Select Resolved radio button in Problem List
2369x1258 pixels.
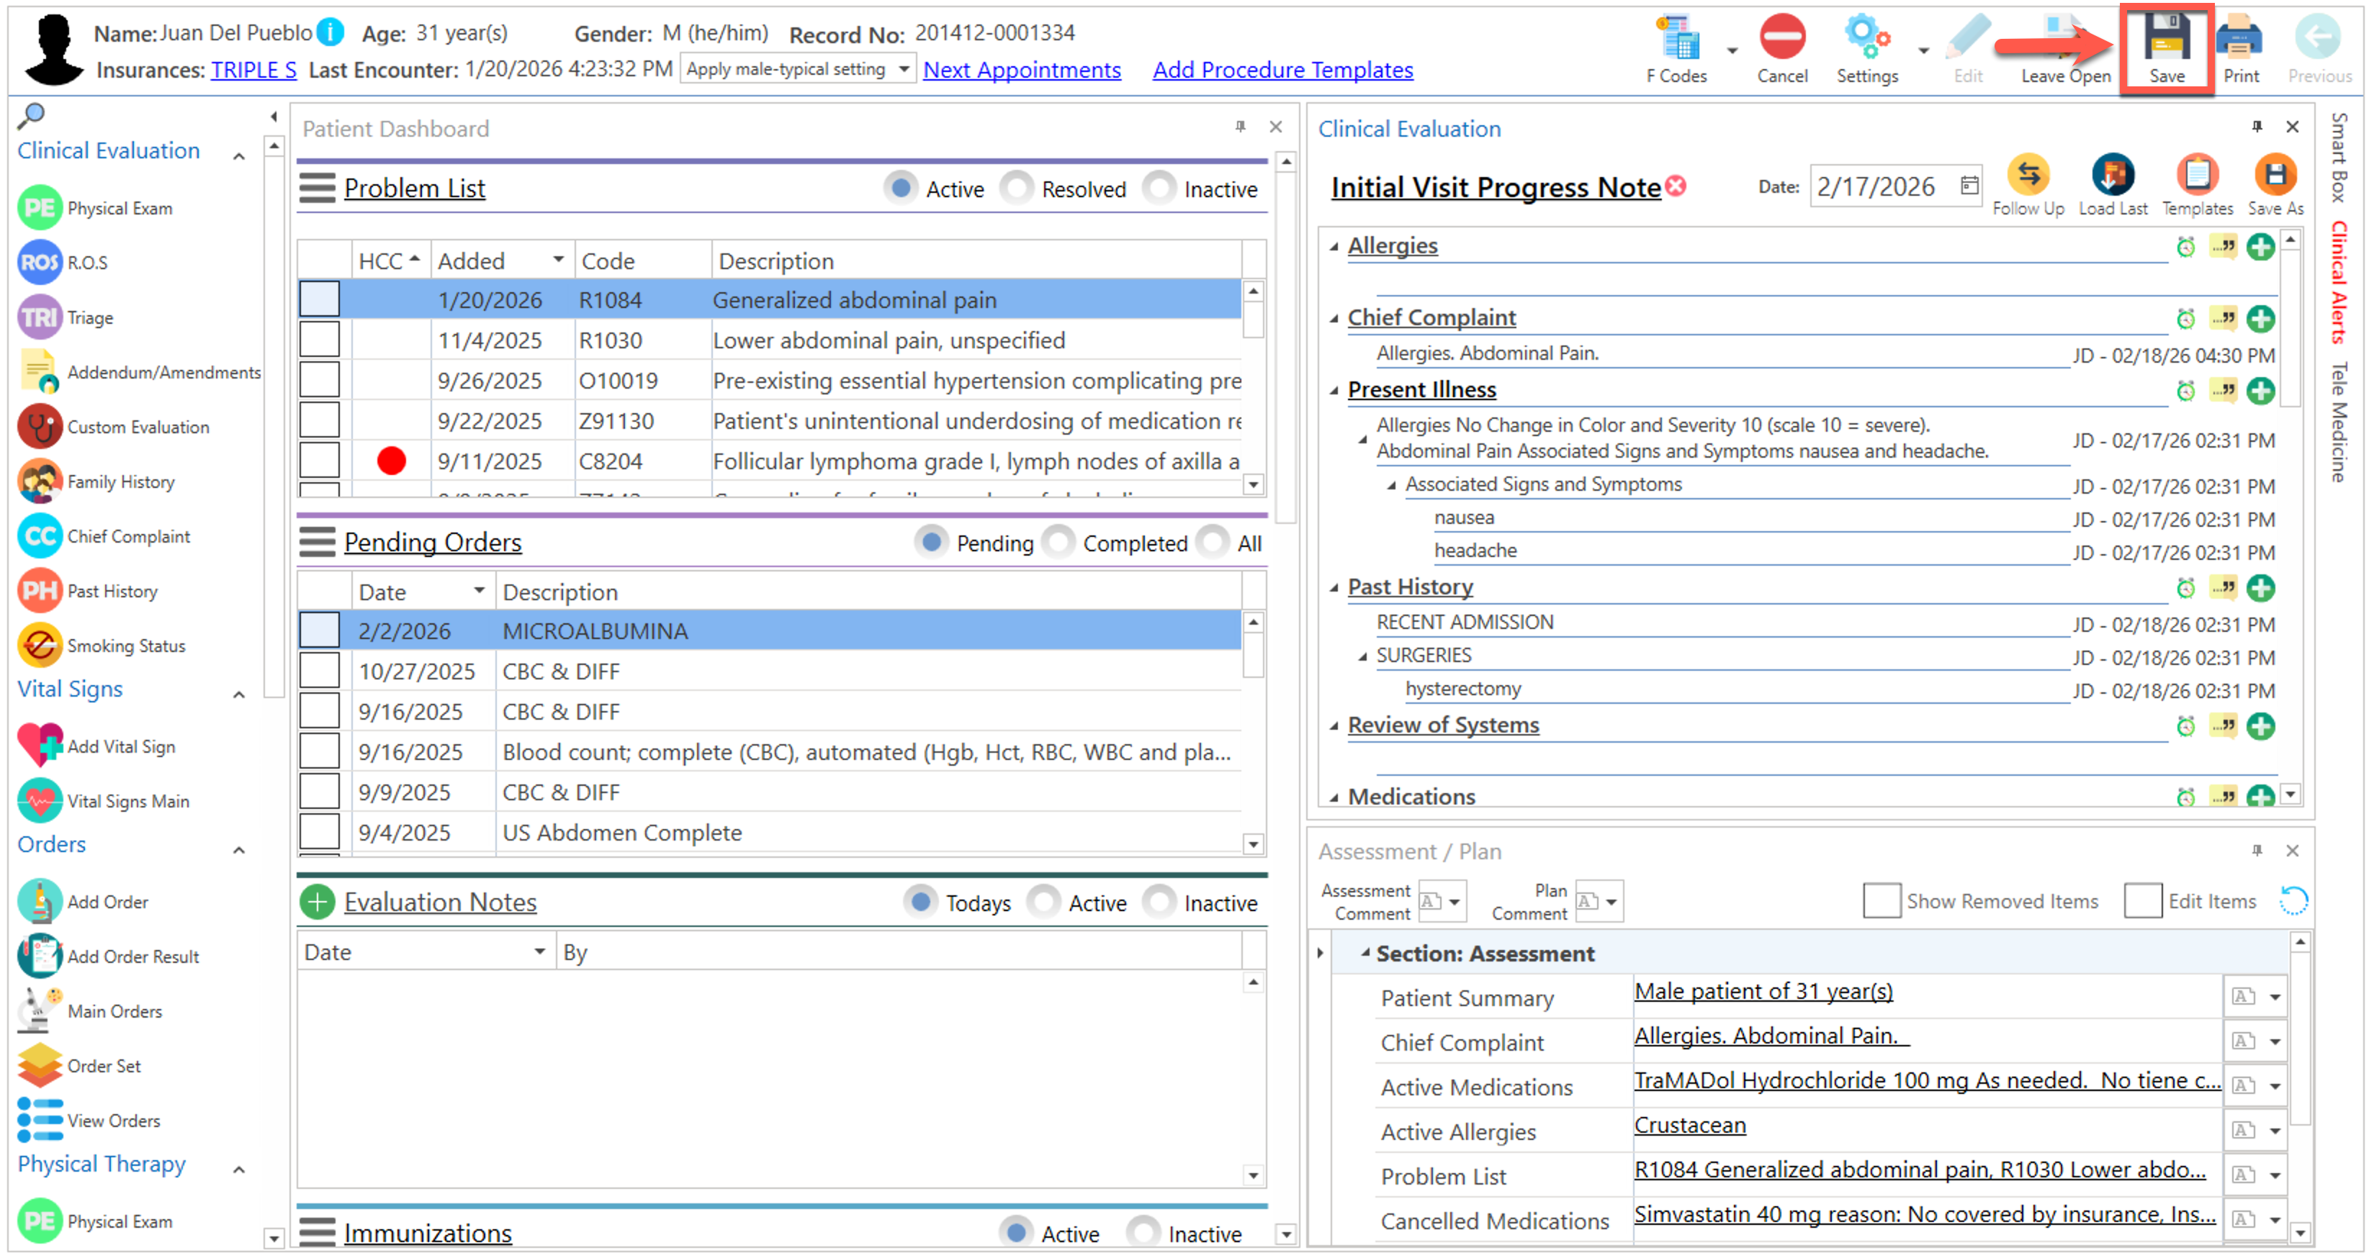(1017, 189)
